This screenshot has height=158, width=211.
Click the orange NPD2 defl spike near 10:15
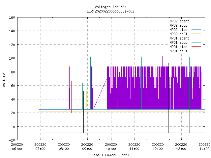[117, 105]
